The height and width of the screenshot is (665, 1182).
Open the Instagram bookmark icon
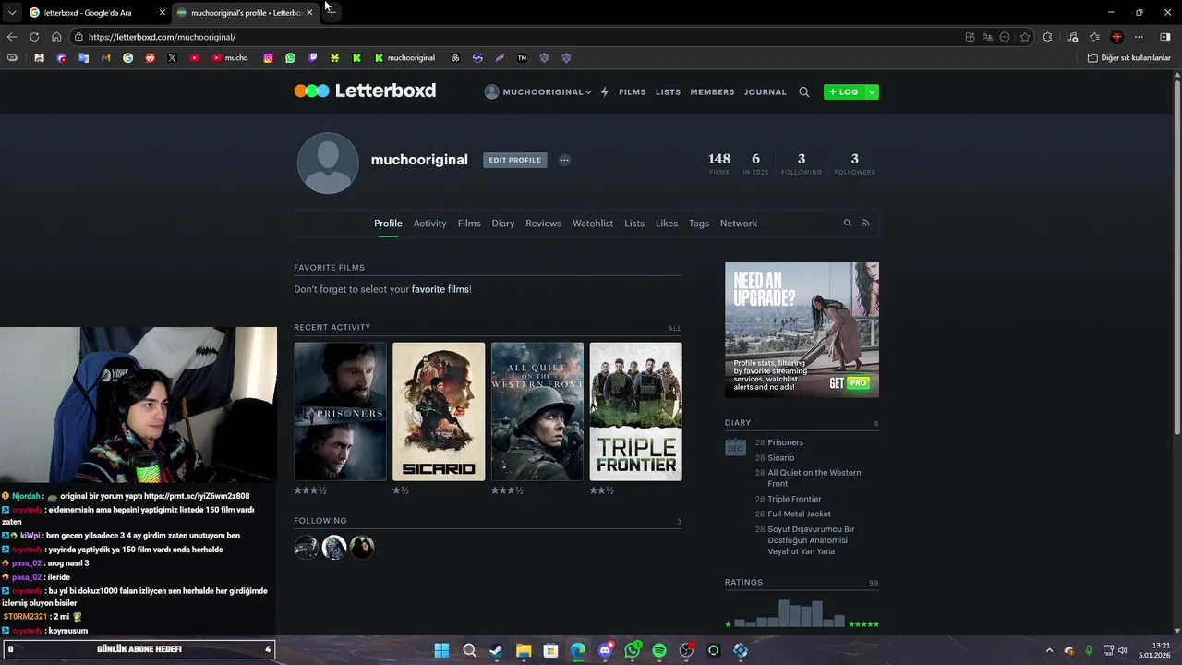coord(269,58)
